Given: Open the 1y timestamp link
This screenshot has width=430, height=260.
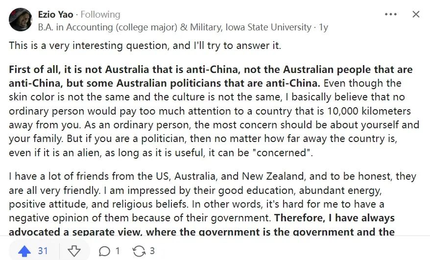Looking at the screenshot, I should coord(323,27).
